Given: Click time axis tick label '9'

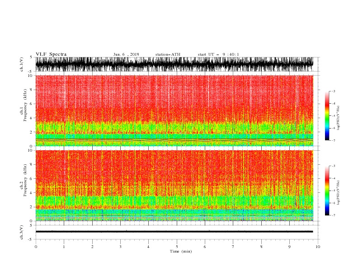Looking at the screenshot, I should click(x=289, y=247).
